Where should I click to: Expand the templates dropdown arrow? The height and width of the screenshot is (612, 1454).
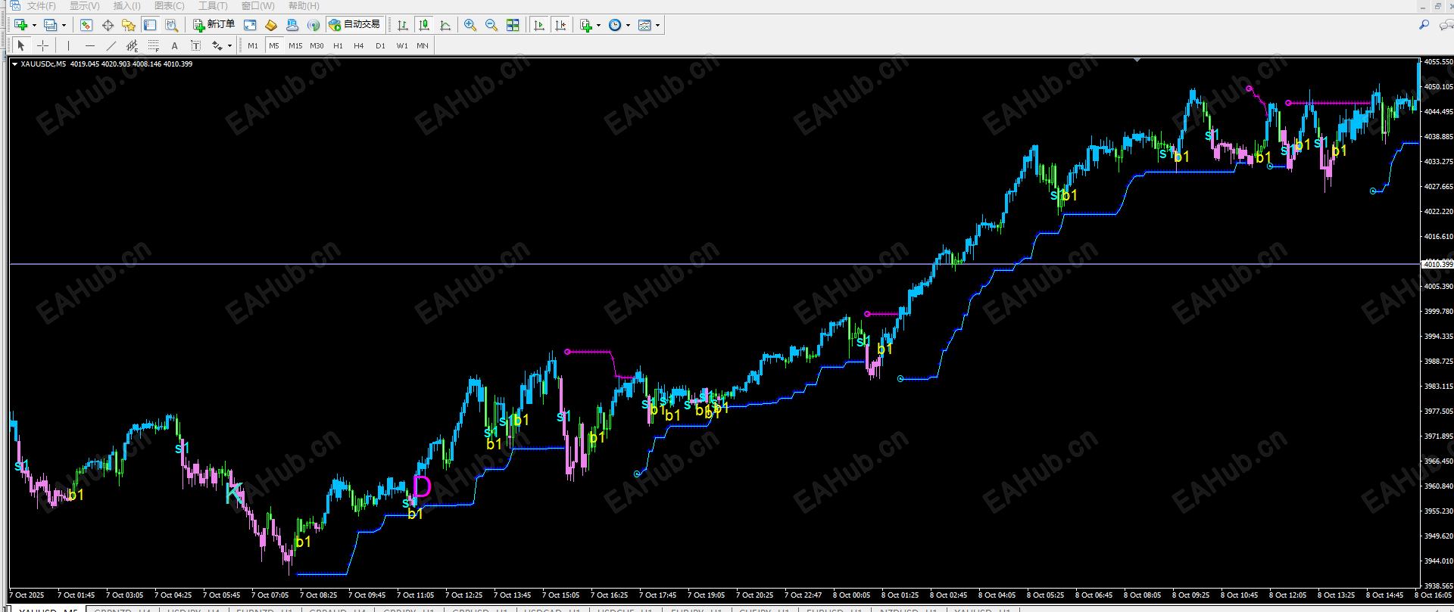(x=657, y=26)
